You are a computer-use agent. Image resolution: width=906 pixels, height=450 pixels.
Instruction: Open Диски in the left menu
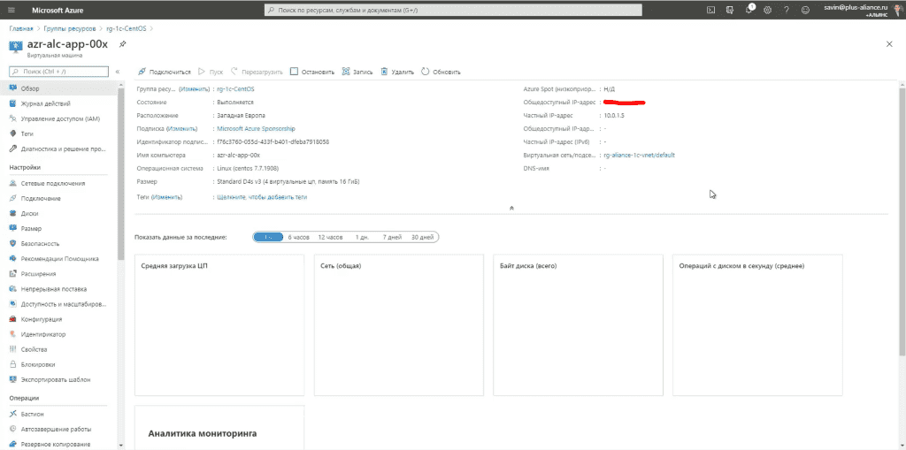[58, 213]
